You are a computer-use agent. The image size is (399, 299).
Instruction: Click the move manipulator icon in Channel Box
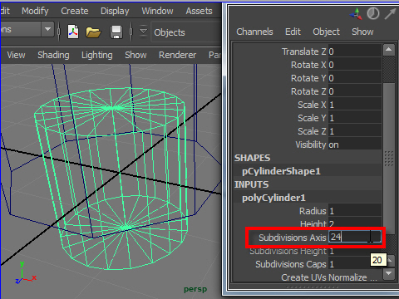[x=356, y=14]
